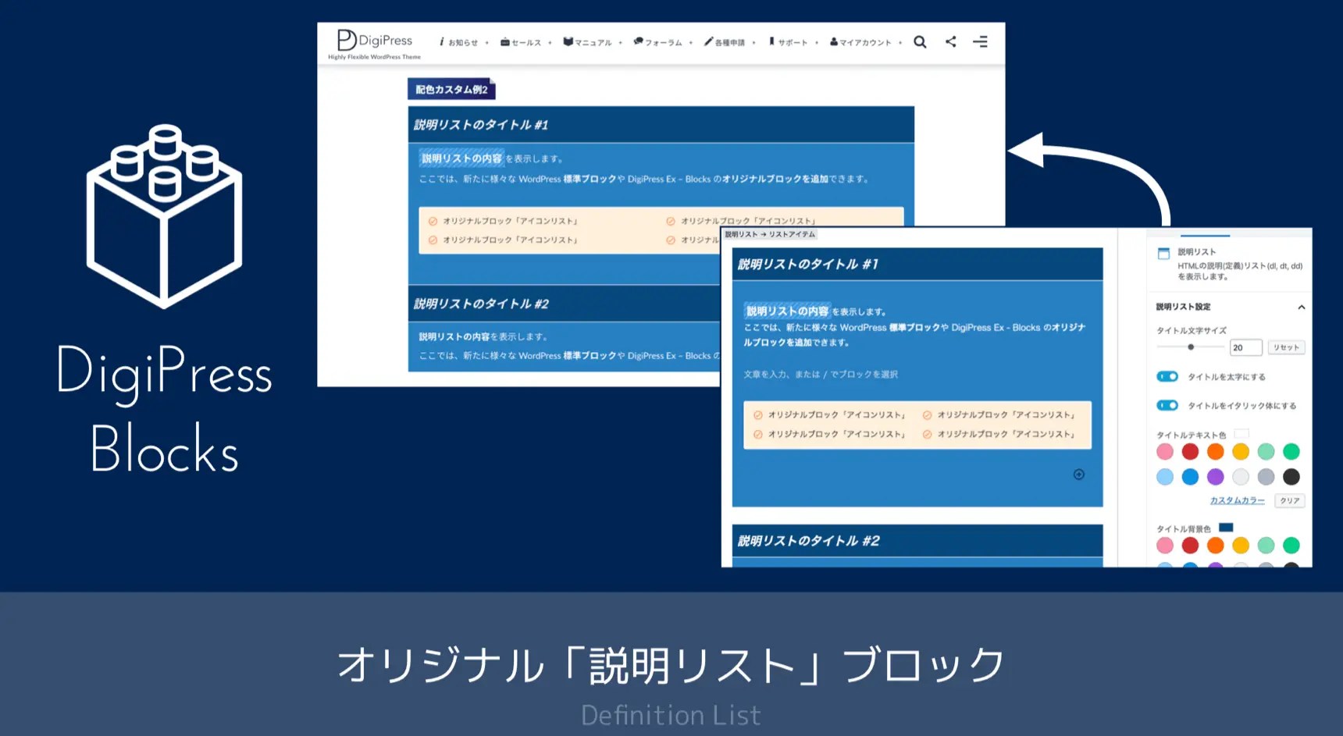Open the hamburger menu icon at top right
This screenshot has width=1343, height=736.
coord(980,42)
